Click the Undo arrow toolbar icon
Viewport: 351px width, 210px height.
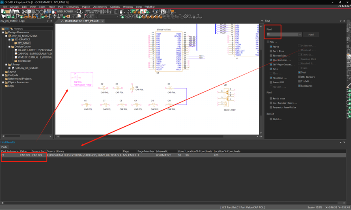point(37,11)
